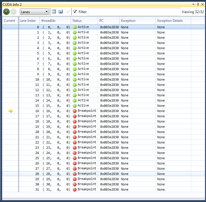The height and width of the screenshot is (202, 206).
Task: Click the green back navigation arrow
Action: tap(6, 12)
